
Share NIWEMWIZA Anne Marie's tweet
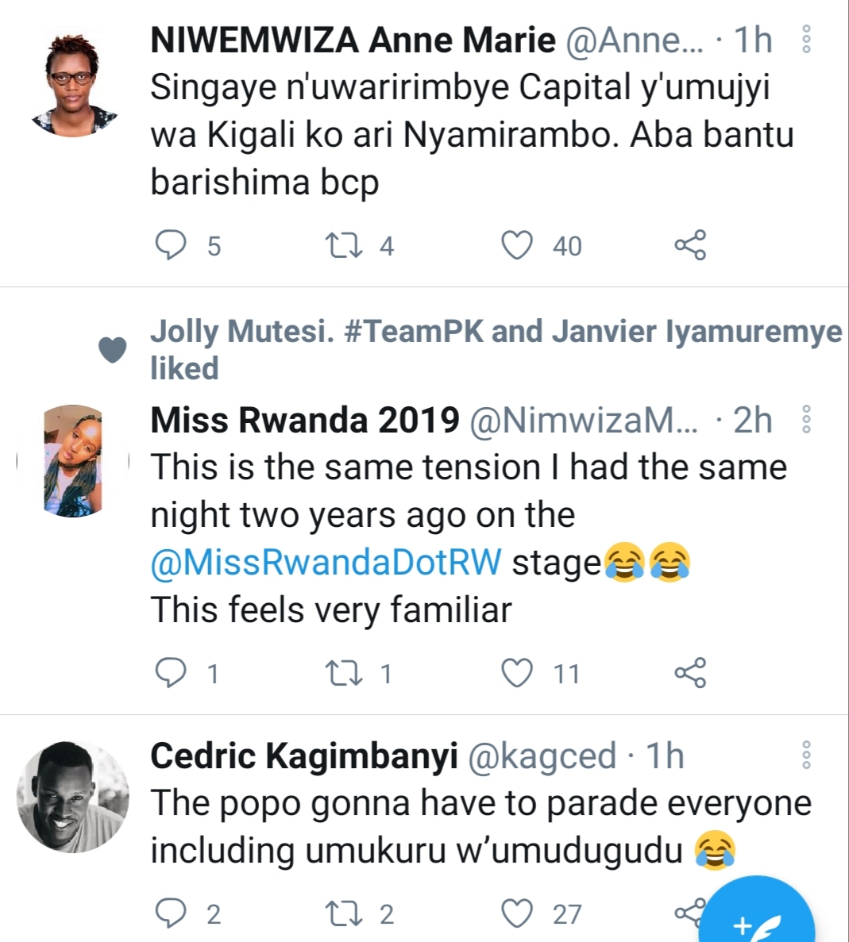pyautogui.click(x=689, y=245)
